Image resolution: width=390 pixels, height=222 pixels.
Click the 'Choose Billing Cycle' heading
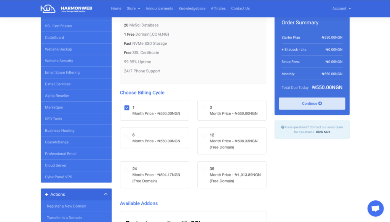(142, 93)
